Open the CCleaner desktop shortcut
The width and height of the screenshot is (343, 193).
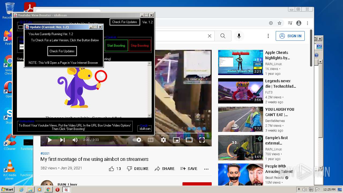click(x=10, y=142)
